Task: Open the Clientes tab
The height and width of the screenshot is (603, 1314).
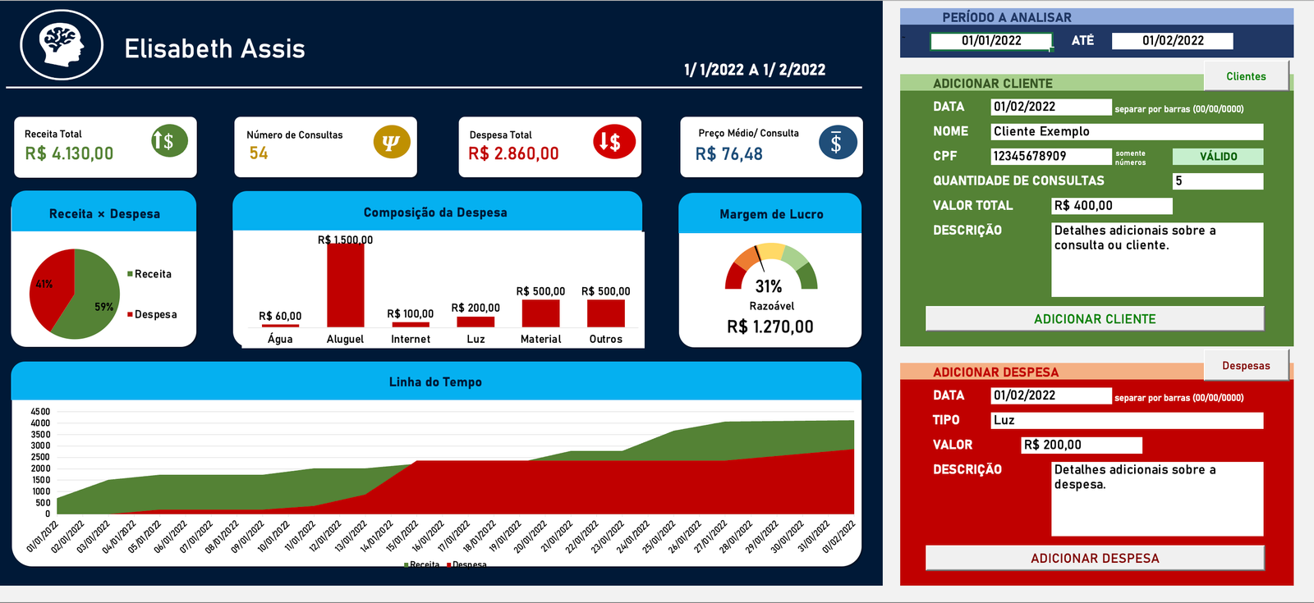Action: [1245, 76]
